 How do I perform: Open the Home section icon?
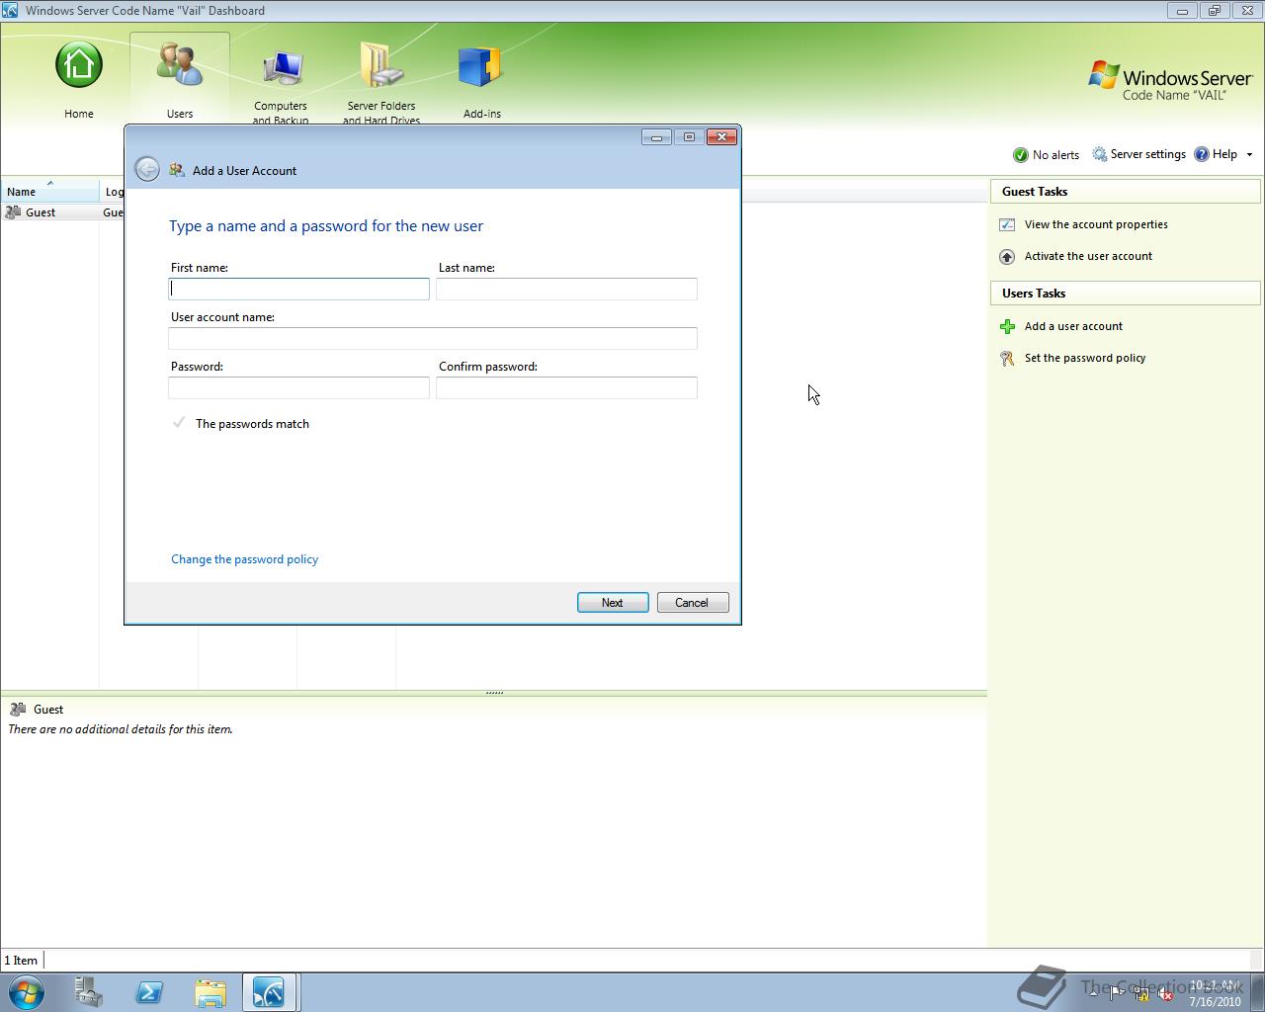pos(79,65)
